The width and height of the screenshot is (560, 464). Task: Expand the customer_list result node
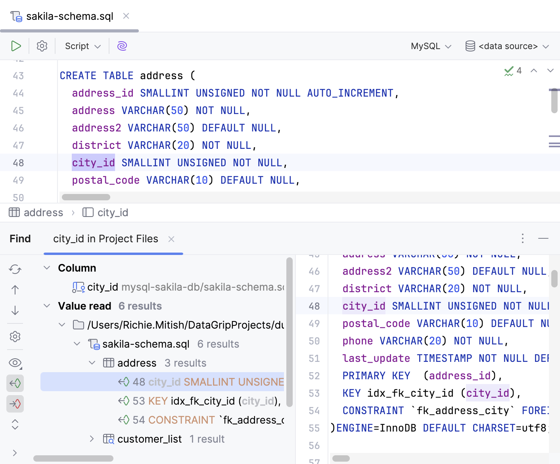(92, 439)
